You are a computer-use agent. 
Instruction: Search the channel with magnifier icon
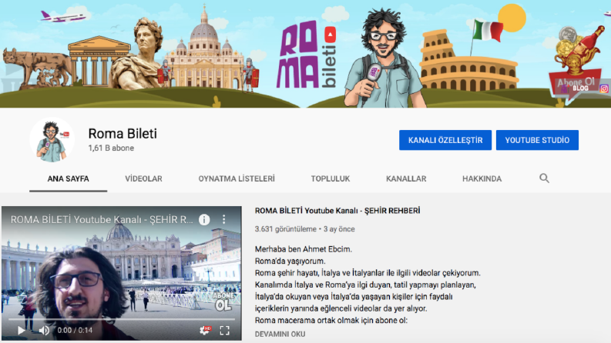545,178
